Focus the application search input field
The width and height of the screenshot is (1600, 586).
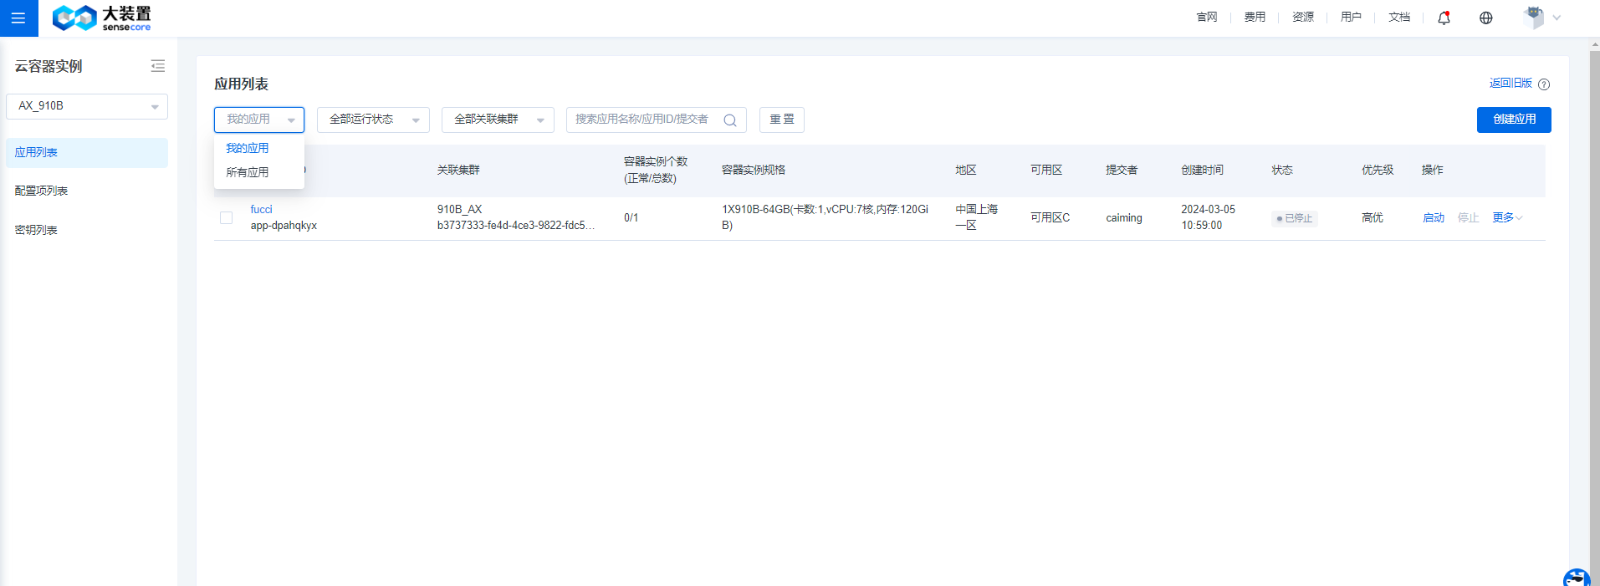click(642, 120)
